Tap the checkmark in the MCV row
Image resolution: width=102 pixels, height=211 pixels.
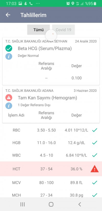click(x=95, y=183)
